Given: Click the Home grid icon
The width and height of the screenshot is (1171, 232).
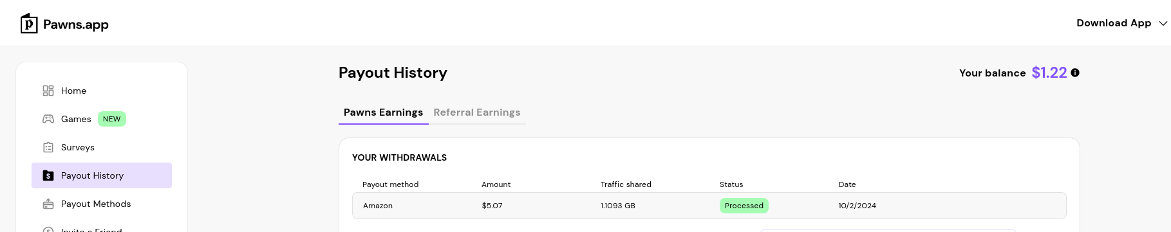Looking at the screenshot, I should pyautogui.click(x=48, y=91).
